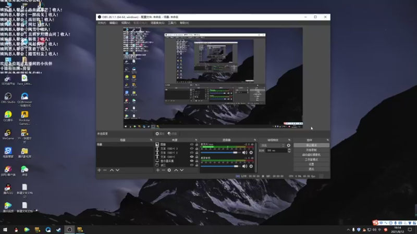Pop out the Audio Mixer dock panel

[x=255, y=140]
